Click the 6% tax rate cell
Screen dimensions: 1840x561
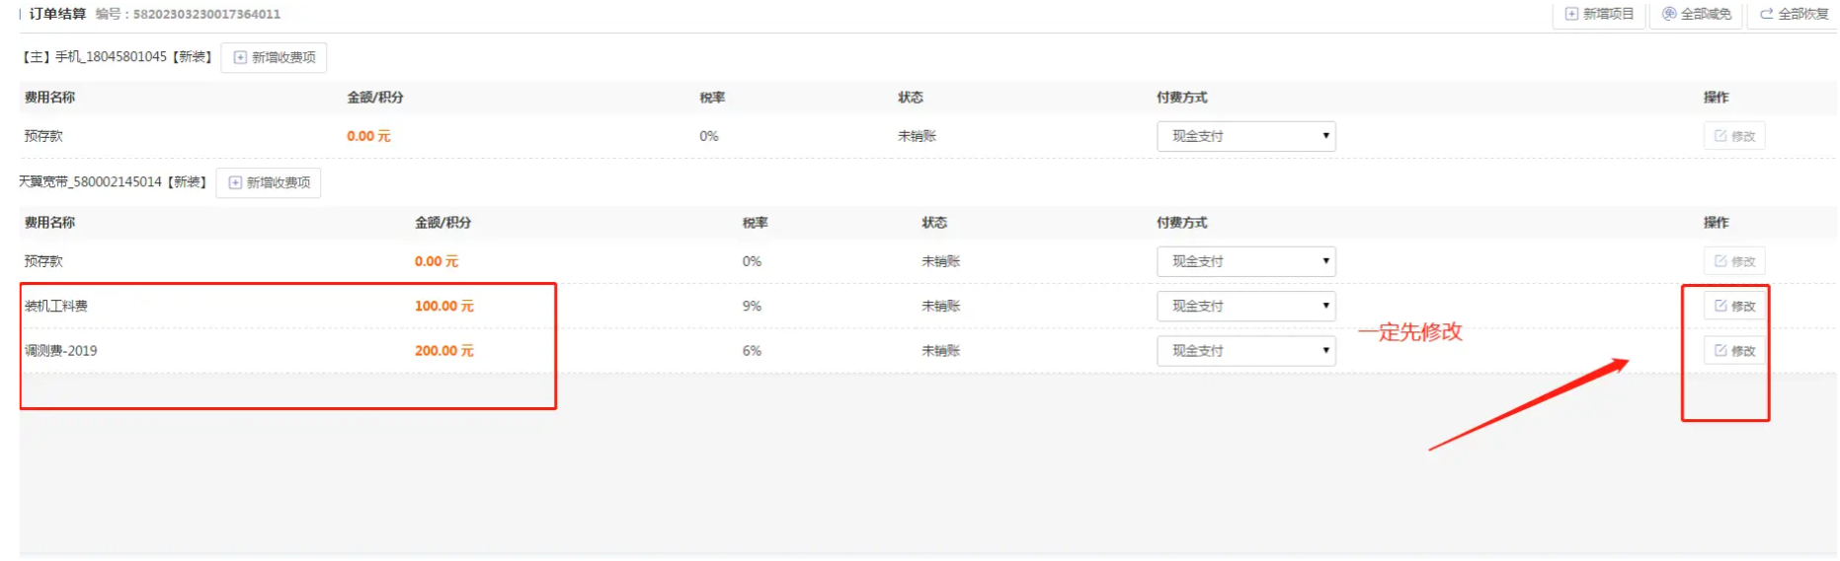coord(753,351)
